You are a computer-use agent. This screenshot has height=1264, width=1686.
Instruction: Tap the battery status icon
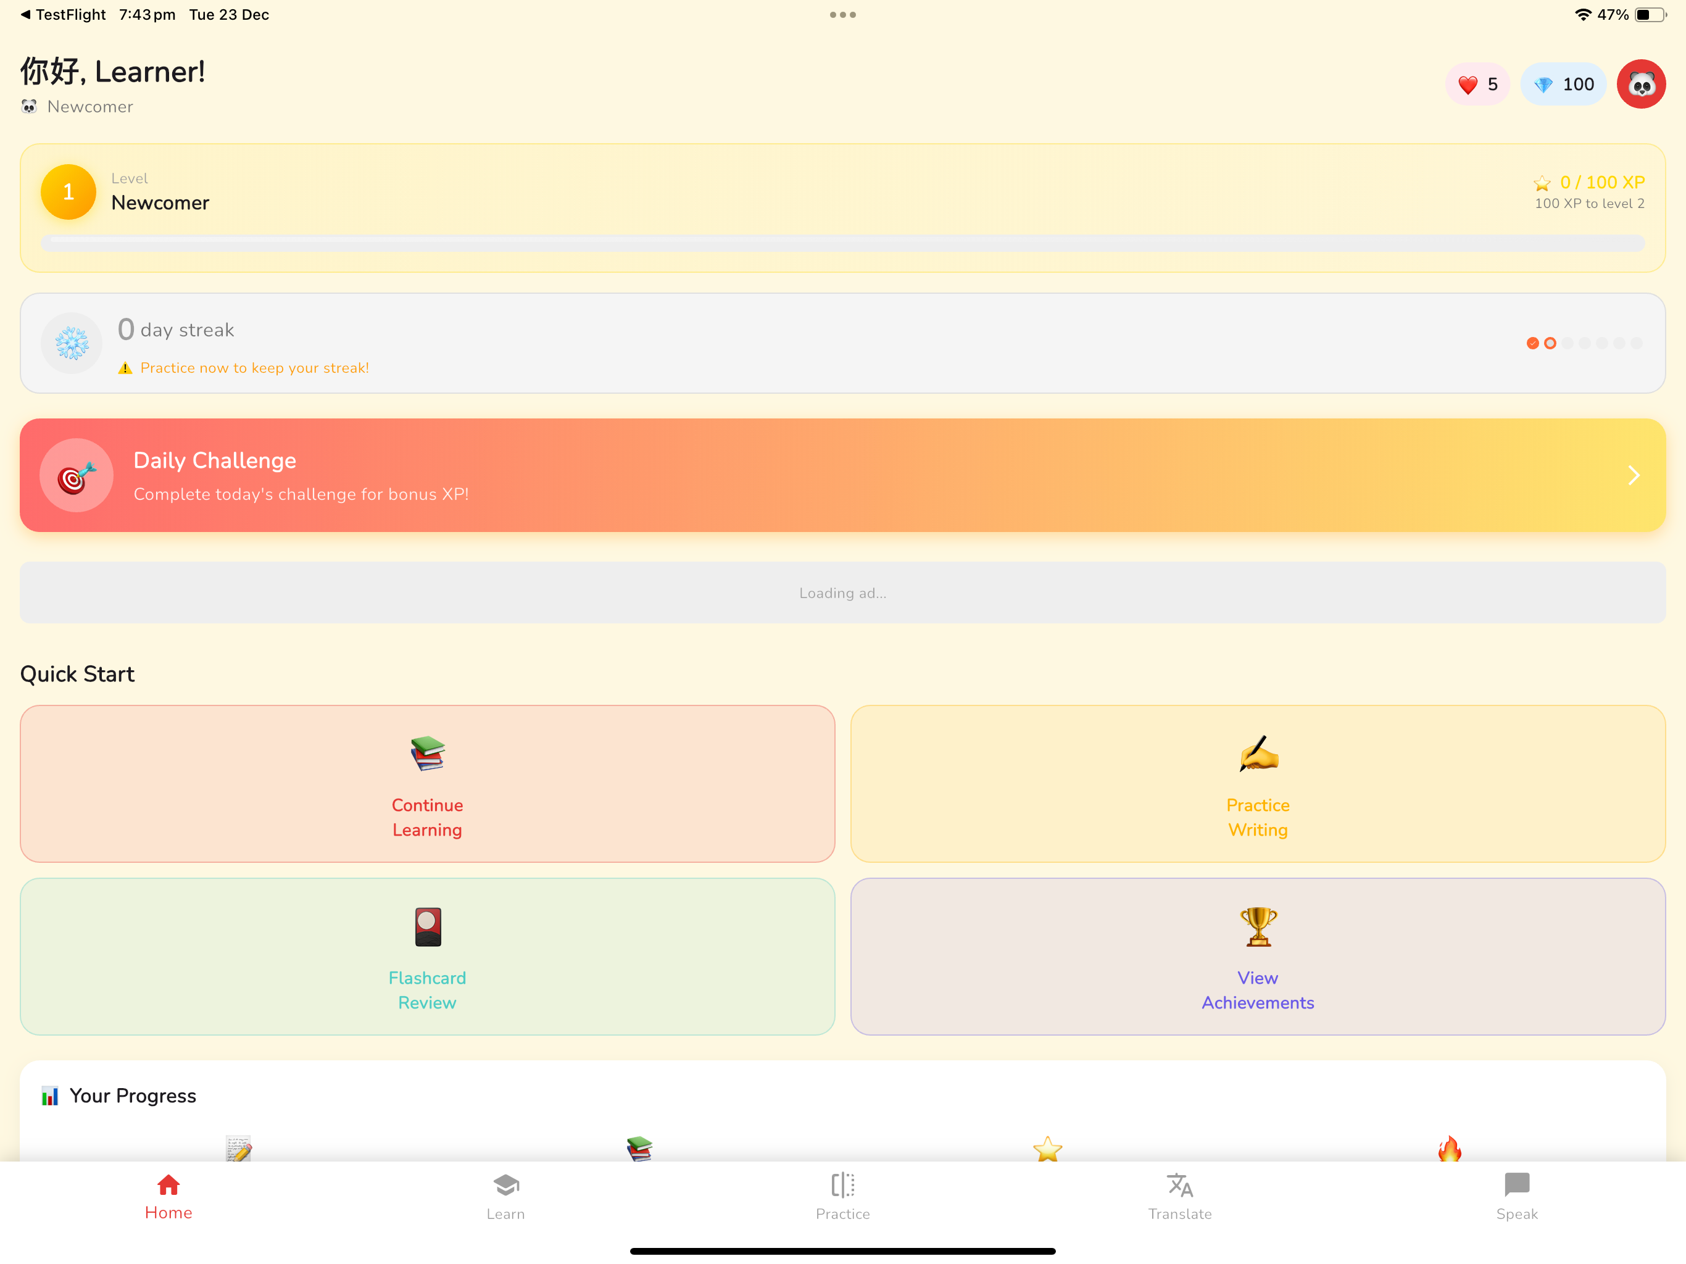tap(1651, 14)
